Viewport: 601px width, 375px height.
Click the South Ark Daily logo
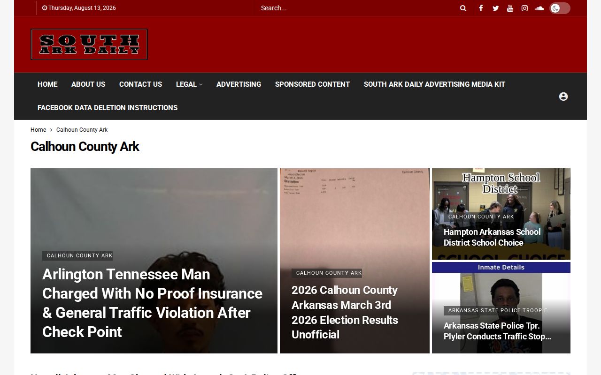click(x=89, y=45)
